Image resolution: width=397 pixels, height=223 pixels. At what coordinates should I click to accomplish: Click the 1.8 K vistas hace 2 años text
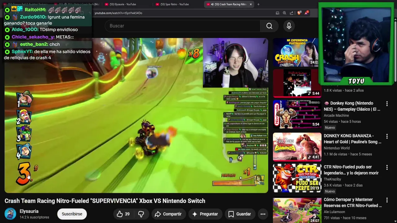344,90
